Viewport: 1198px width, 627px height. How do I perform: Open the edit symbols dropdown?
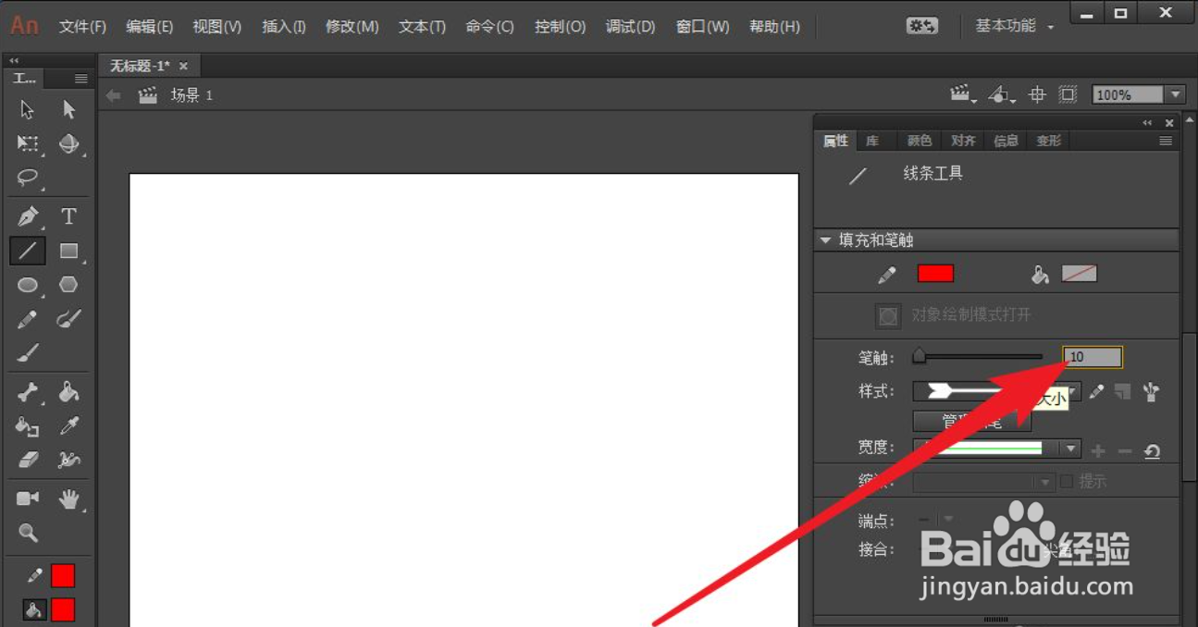tap(1002, 94)
